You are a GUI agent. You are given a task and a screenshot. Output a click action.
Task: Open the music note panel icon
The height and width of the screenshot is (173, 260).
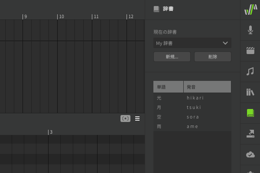(250, 71)
